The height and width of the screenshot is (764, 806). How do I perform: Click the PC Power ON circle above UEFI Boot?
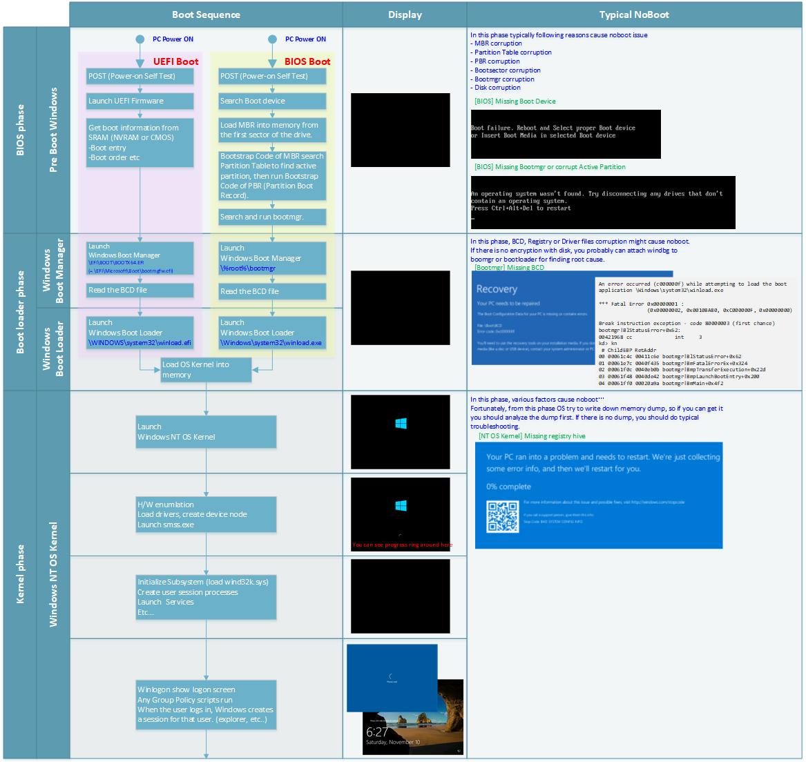(x=140, y=39)
